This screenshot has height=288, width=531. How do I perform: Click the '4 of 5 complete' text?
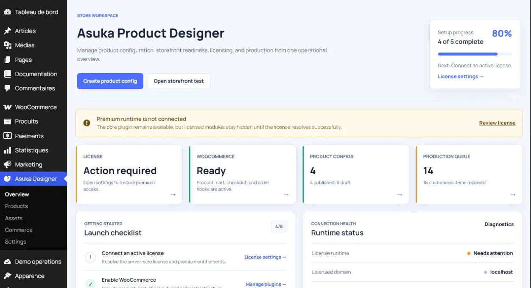click(x=461, y=42)
